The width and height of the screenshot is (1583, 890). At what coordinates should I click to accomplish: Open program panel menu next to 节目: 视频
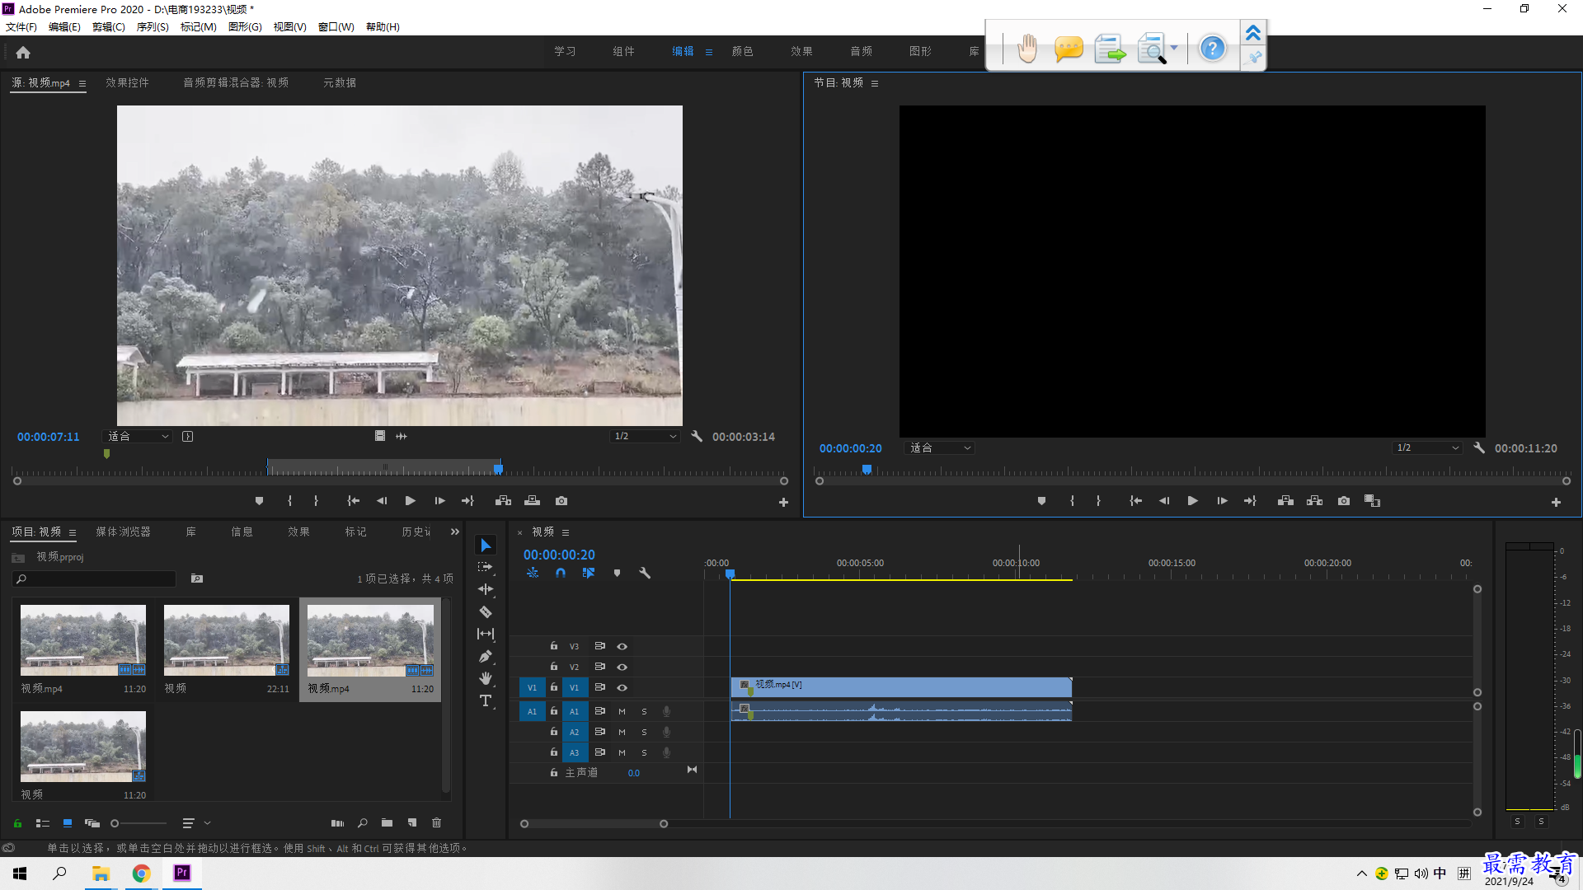click(875, 83)
